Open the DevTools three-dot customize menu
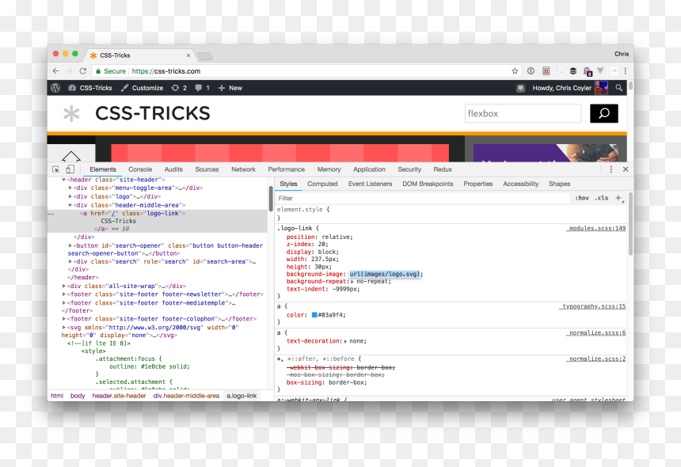 [611, 169]
